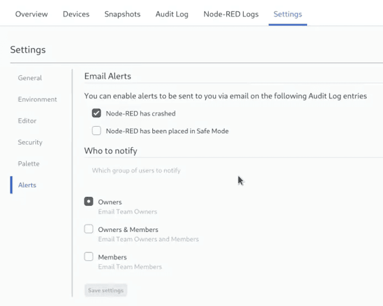This screenshot has width=383, height=306.
Task: Choose the 'Owners & Members' notify option
Action: [x=89, y=229]
